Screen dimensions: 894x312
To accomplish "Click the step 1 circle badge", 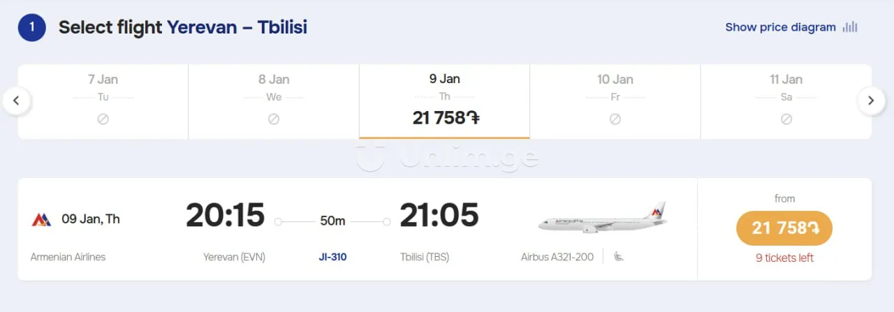I will (31, 28).
